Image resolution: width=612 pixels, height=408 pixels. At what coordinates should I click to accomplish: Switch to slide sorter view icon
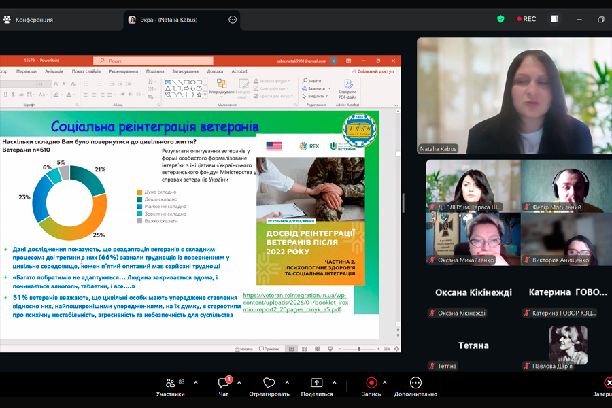[x=304, y=349]
